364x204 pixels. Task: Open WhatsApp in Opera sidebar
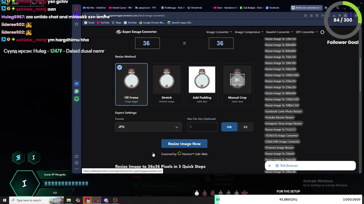[76, 91]
